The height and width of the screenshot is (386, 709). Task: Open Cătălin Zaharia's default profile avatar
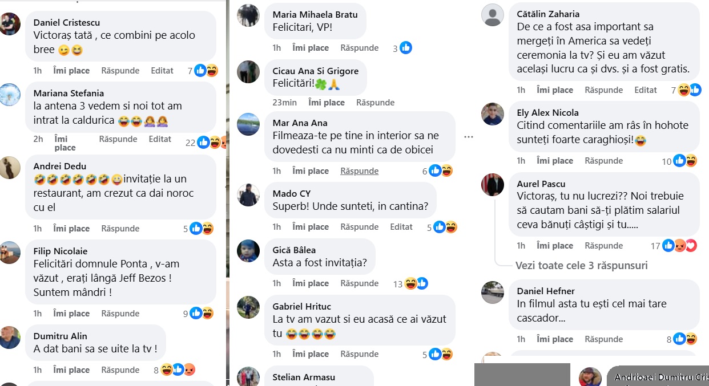click(x=493, y=15)
